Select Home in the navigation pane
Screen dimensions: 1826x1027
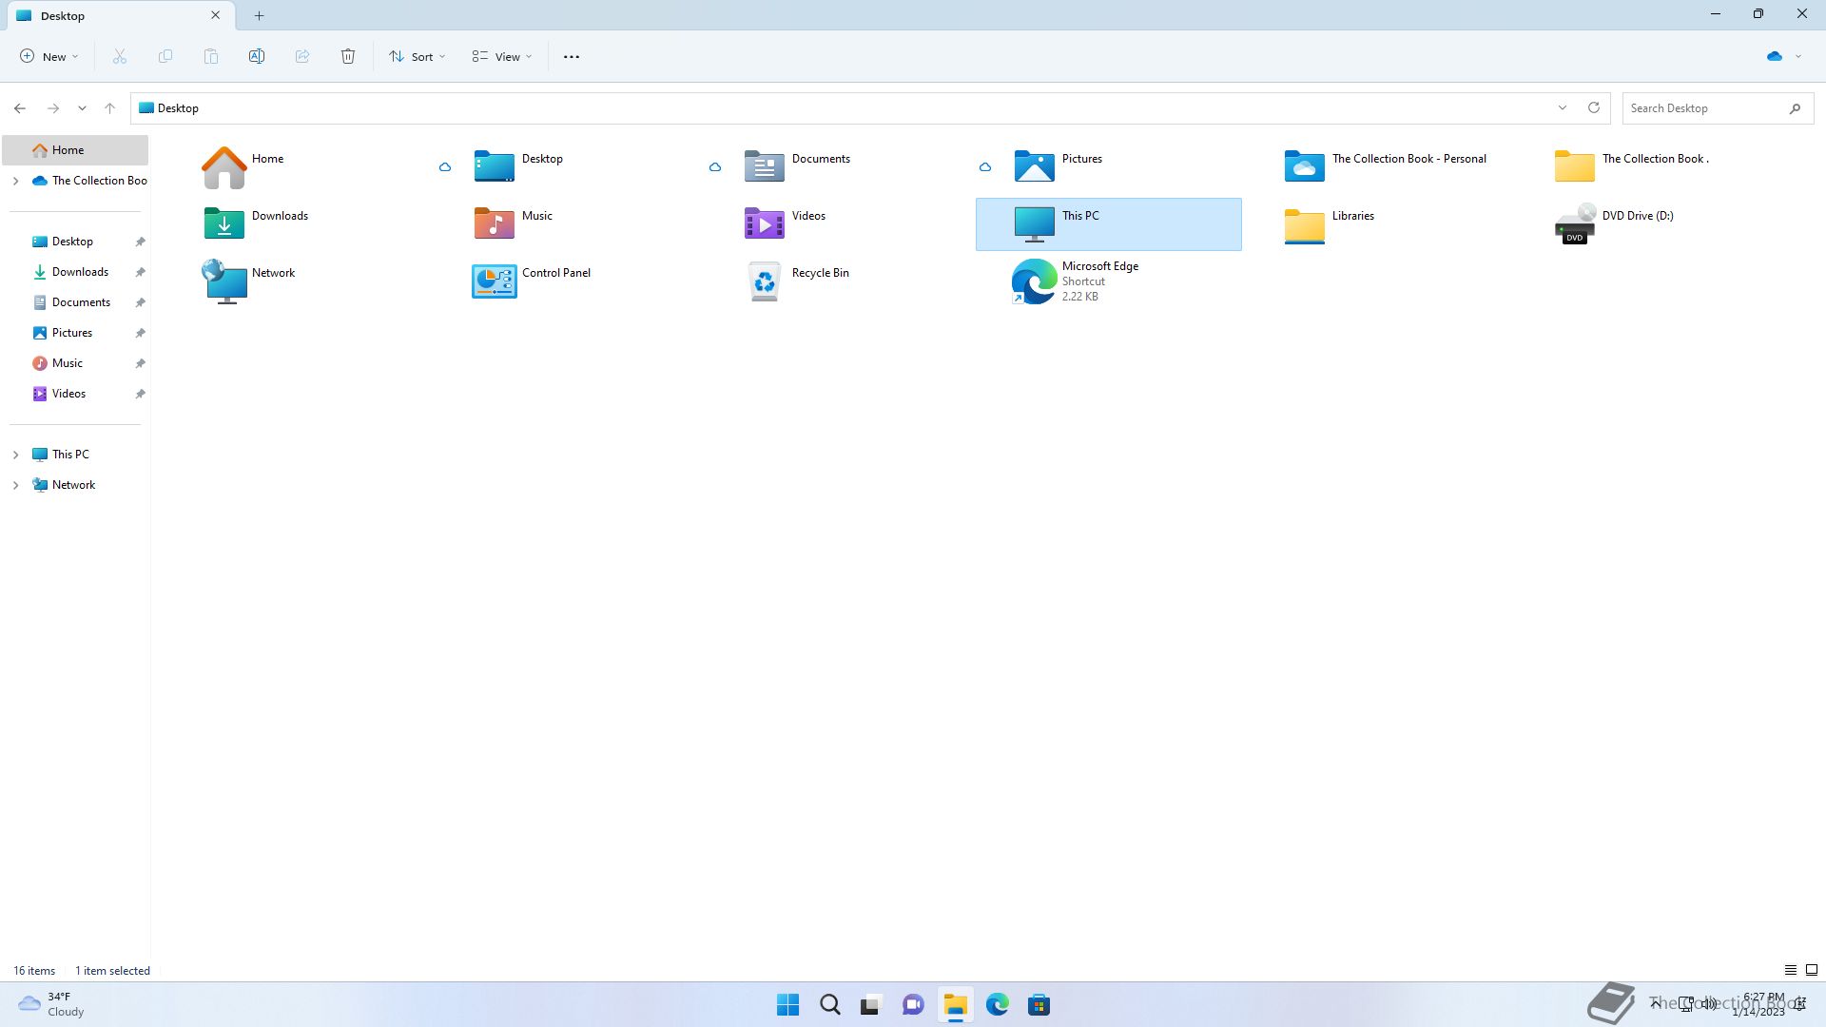coord(68,150)
